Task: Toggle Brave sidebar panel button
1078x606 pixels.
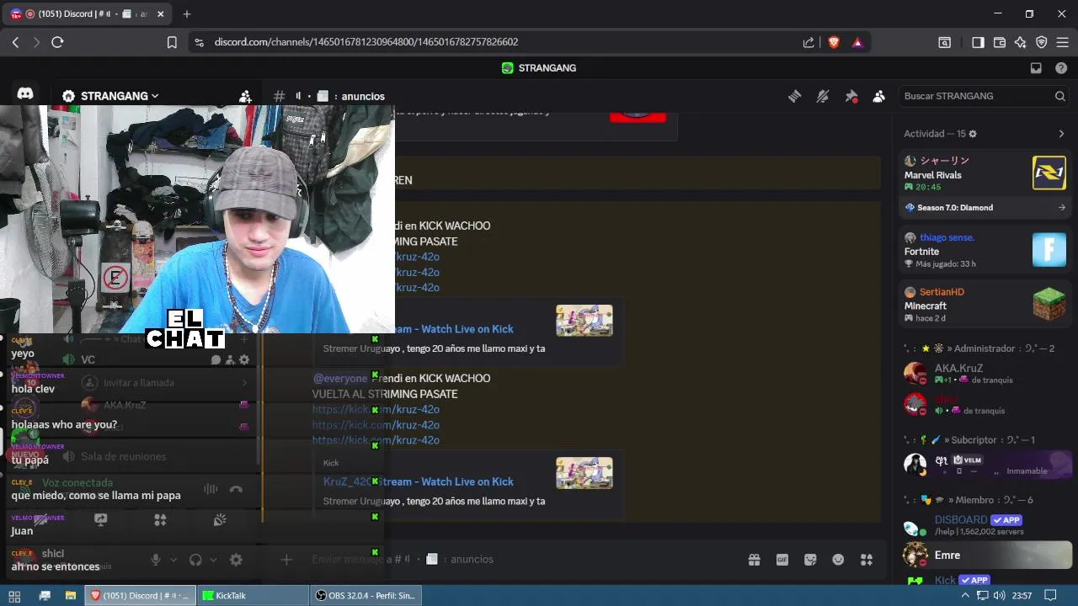Action: (x=978, y=42)
